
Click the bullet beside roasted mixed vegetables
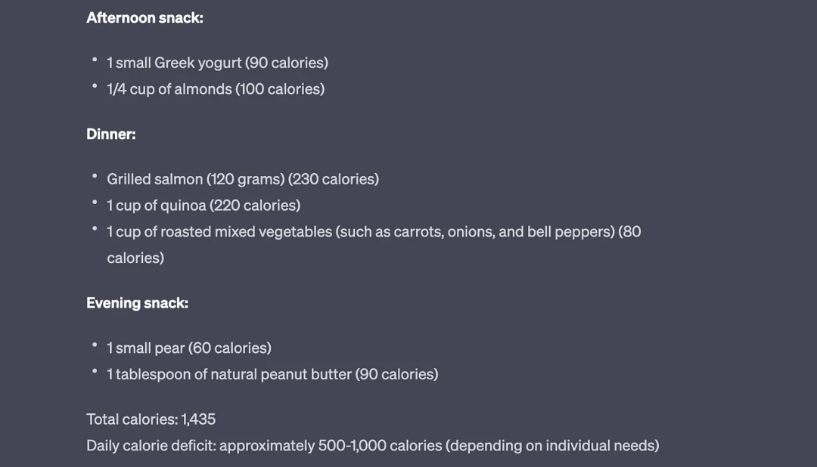(x=95, y=228)
